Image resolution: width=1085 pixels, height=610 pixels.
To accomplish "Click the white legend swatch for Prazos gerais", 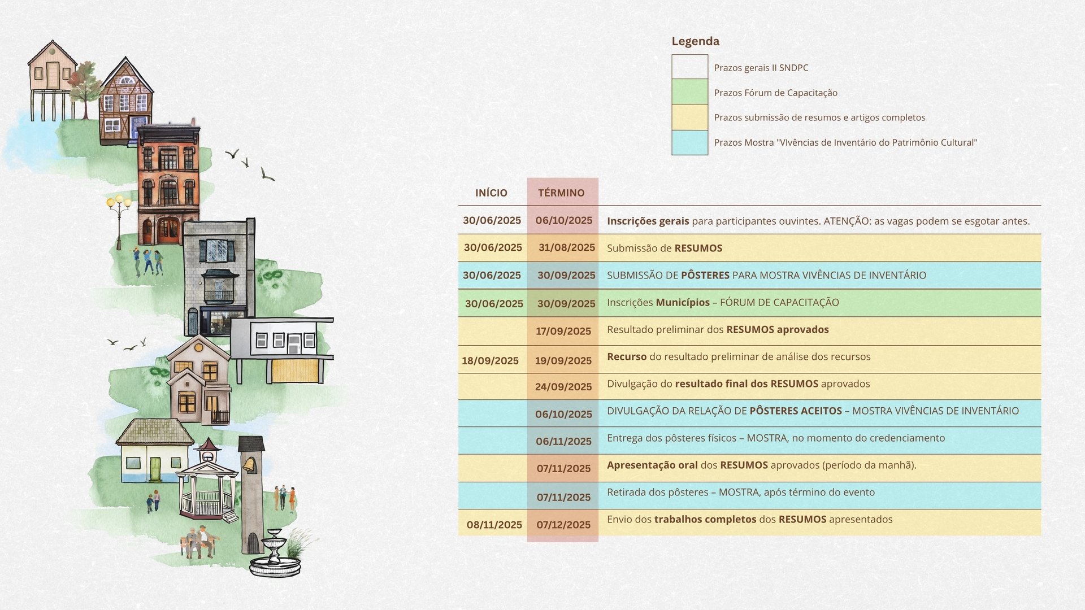I will (x=689, y=67).
